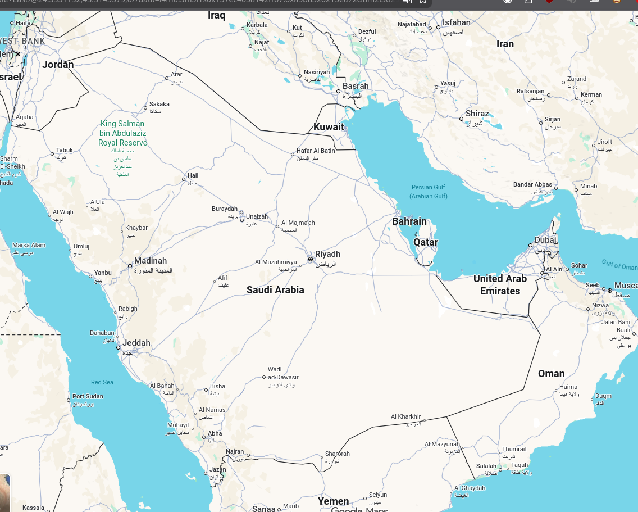Screen dimensions: 638x512
Task: Click the Jordan country label
Action: click(58, 65)
